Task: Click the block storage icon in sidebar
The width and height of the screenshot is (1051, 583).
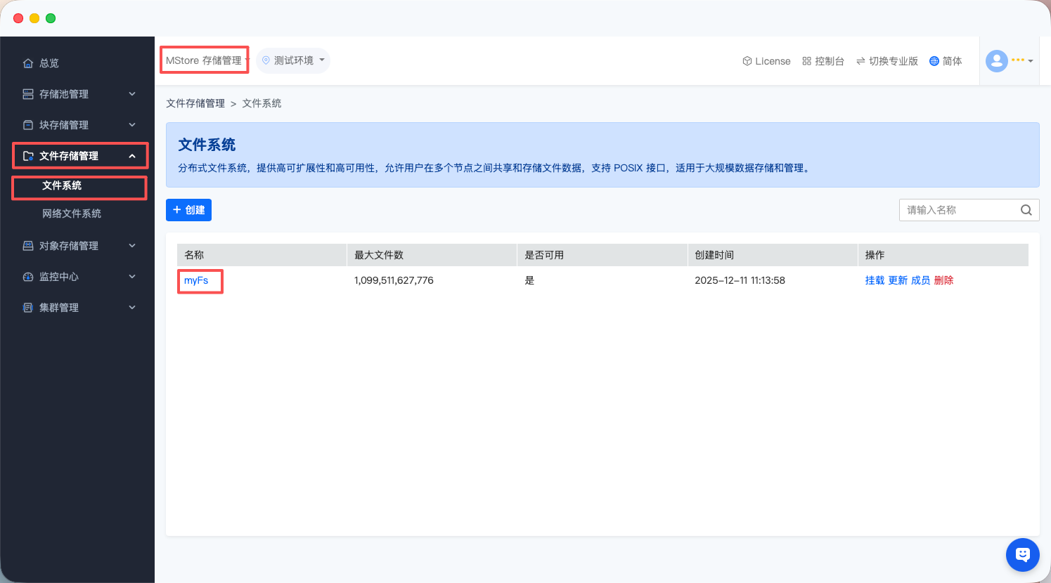Action: tap(28, 125)
